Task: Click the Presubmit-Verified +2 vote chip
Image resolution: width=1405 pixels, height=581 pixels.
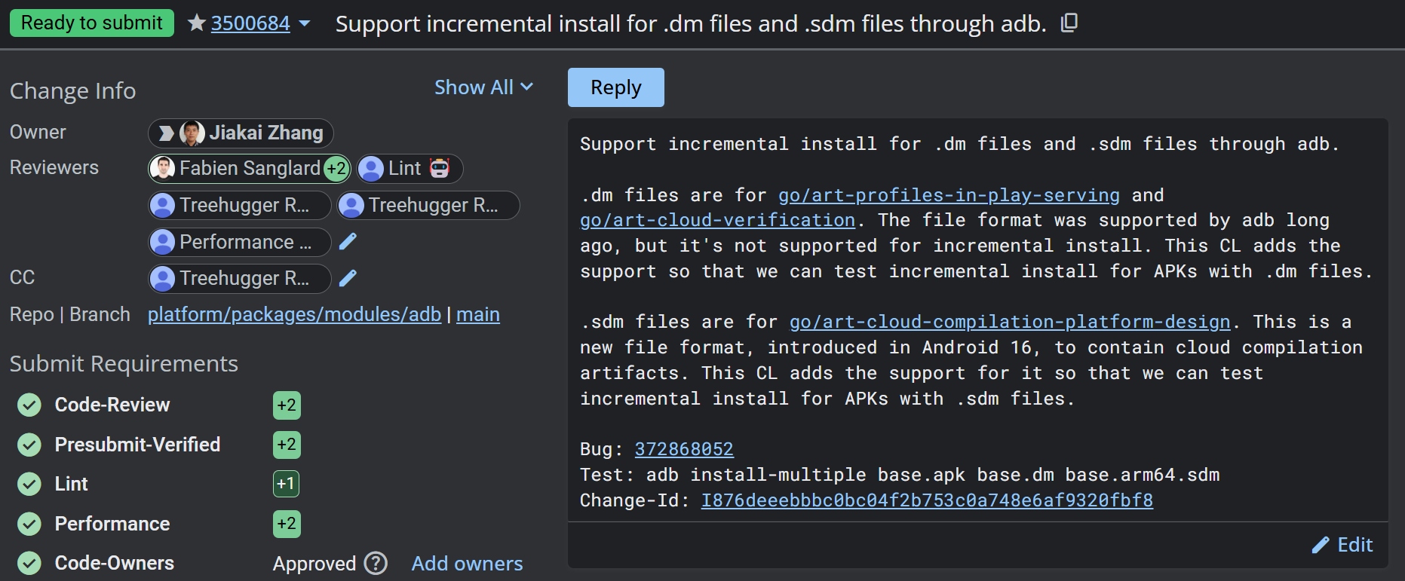Action: pos(287,445)
